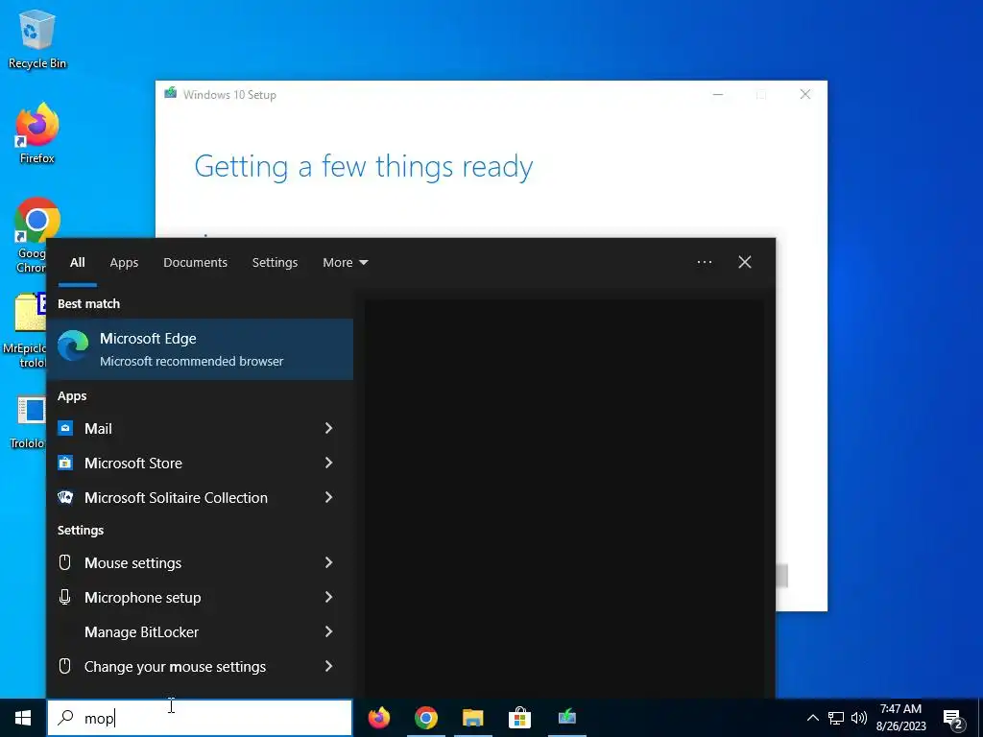Select the MrEpic trolol desktop folder
This screenshot has height=737, width=983.
point(25,330)
